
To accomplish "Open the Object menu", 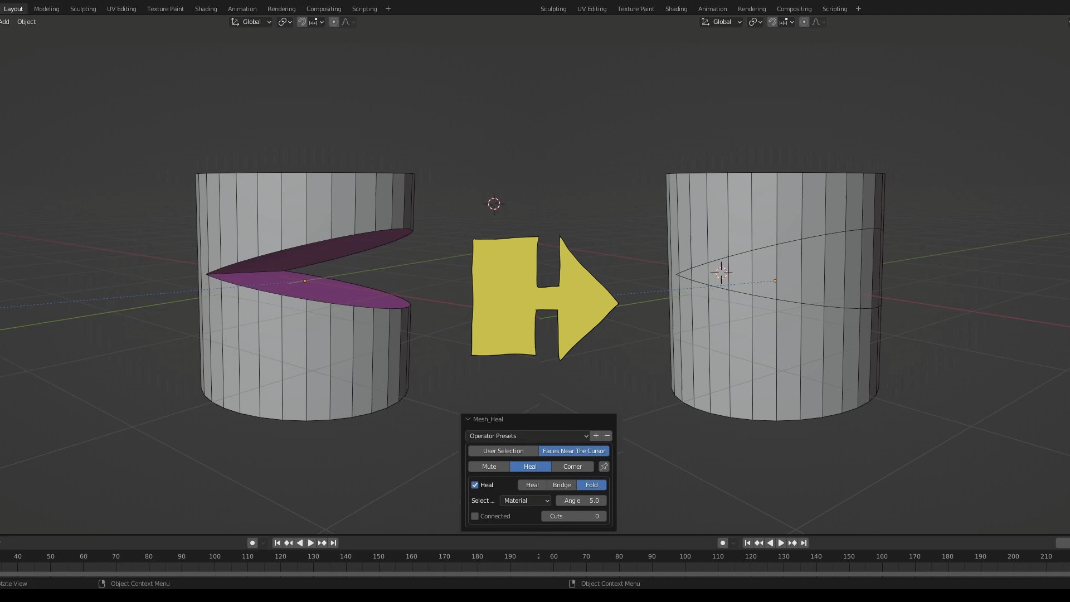I will point(26,22).
